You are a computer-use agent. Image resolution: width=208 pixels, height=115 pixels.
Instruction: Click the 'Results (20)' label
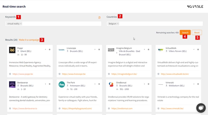click(11, 40)
